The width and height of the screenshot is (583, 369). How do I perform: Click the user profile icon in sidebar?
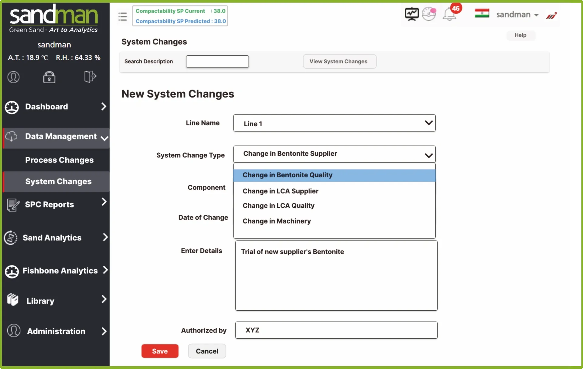pos(13,77)
